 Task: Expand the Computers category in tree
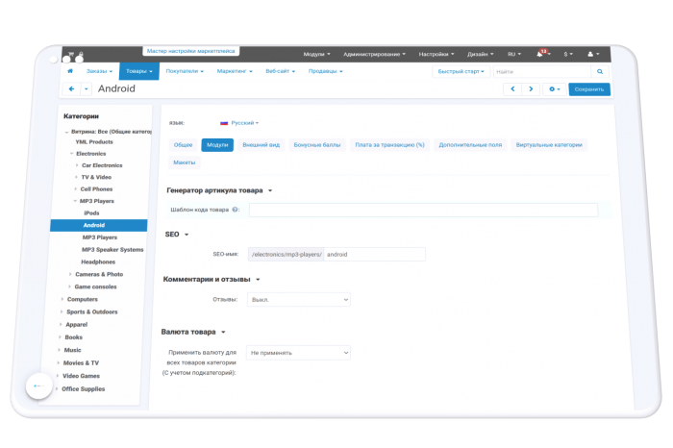[62, 299]
